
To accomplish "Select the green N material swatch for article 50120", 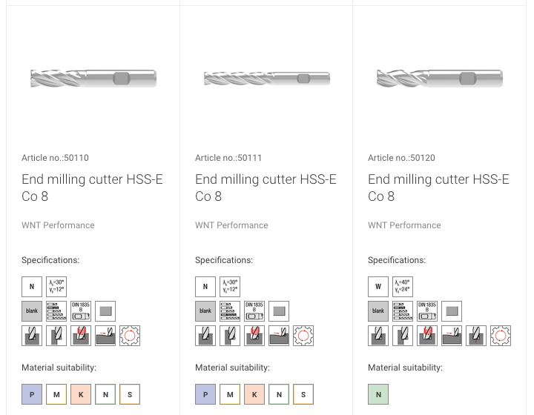I will (x=378, y=394).
